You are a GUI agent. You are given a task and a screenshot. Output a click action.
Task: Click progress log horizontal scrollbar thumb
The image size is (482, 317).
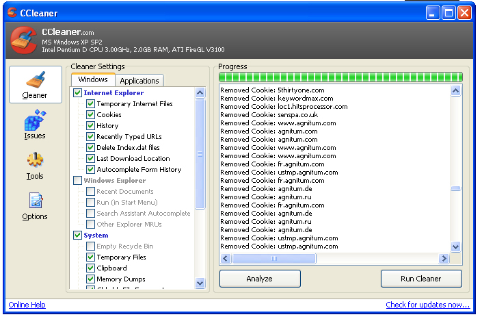274,259
